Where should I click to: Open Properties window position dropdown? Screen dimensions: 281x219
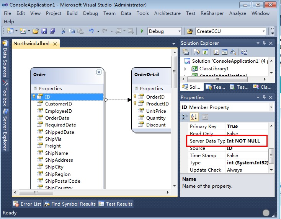click(258, 97)
